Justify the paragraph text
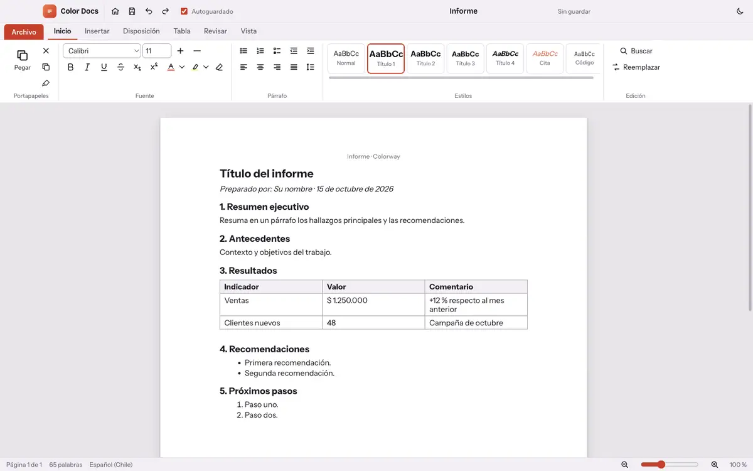The height and width of the screenshot is (471, 753). pos(294,67)
